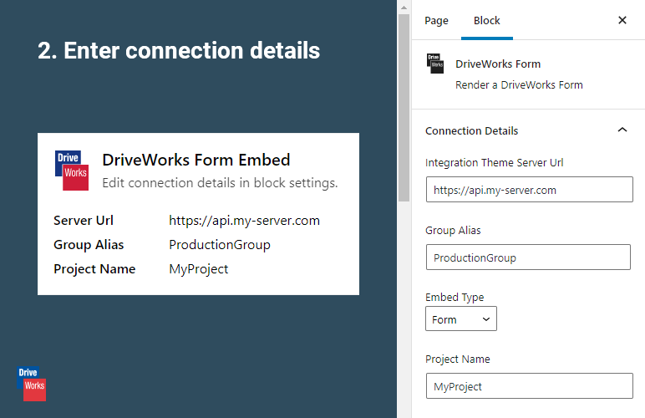Switch to the Page tab
Viewport: 645px width, 418px height.
pyautogui.click(x=436, y=21)
